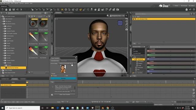Select the Female radio button
The height and width of the screenshot is (110, 196).
point(52,76)
